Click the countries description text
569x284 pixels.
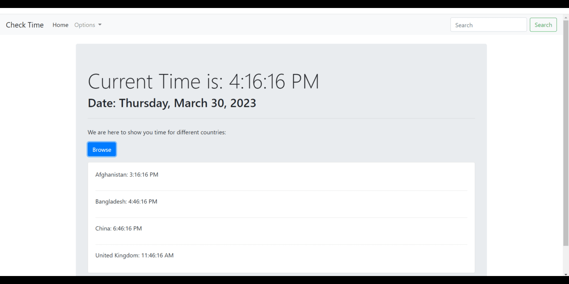coord(156,132)
